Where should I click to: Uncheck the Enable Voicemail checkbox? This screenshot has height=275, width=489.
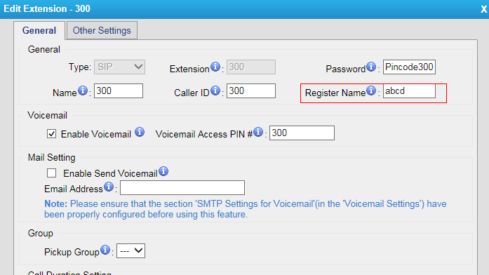point(51,134)
